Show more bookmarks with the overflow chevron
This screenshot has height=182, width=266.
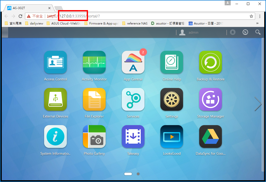pyautogui.click(x=257, y=23)
